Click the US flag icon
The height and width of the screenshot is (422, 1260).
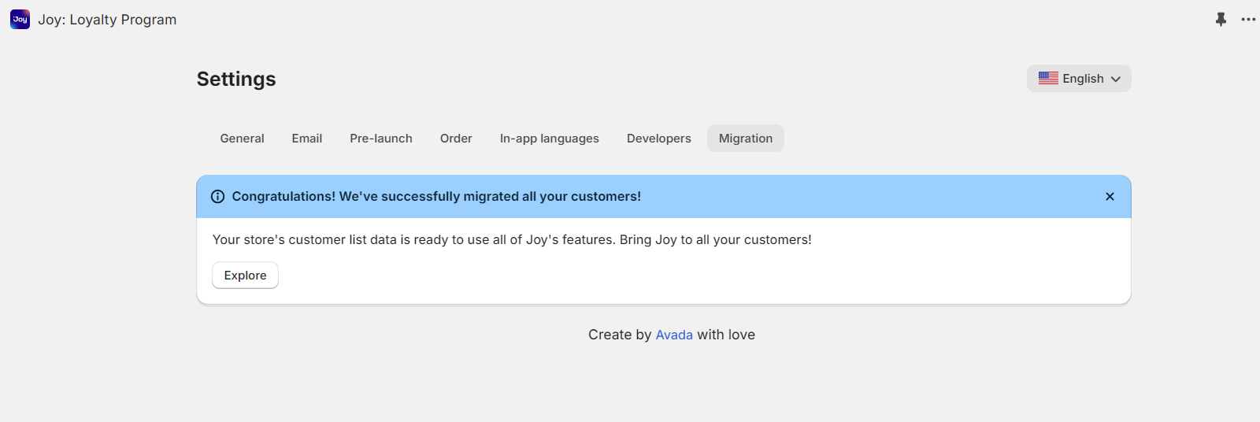[1048, 79]
